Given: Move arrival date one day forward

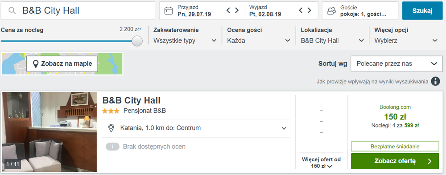Looking at the screenshot, I should point(237,11).
